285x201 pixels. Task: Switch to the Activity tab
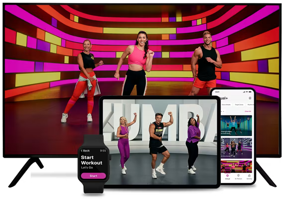pos(249,177)
